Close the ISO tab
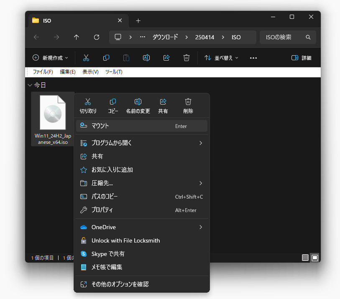Viewport: 340px width, 299px height. [120, 20]
